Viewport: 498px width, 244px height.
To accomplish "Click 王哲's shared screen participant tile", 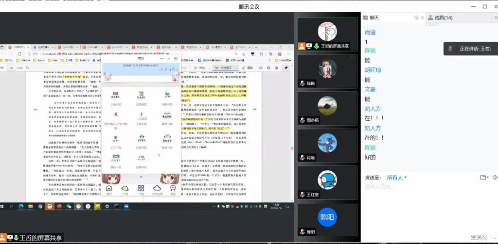I will click(327, 33).
